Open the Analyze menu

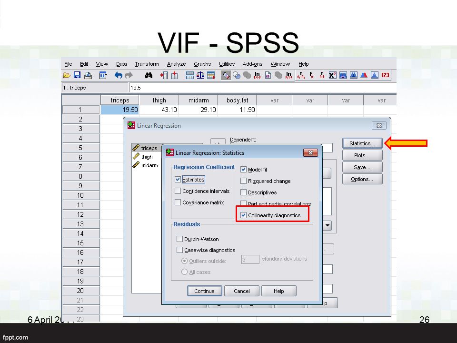pyautogui.click(x=176, y=64)
